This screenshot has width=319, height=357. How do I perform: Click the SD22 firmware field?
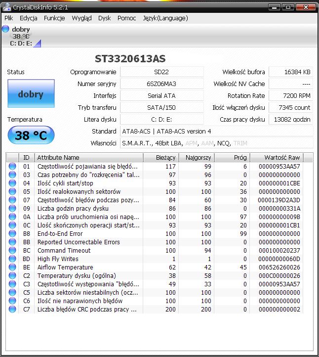(x=161, y=72)
